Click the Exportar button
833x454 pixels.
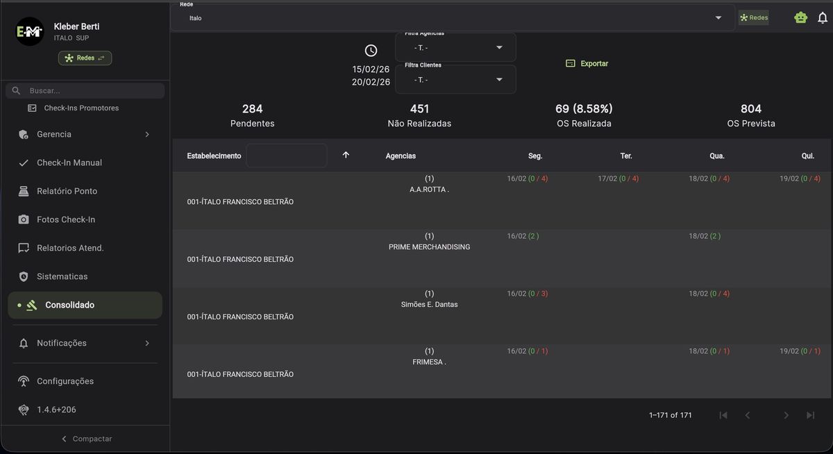pyautogui.click(x=587, y=63)
